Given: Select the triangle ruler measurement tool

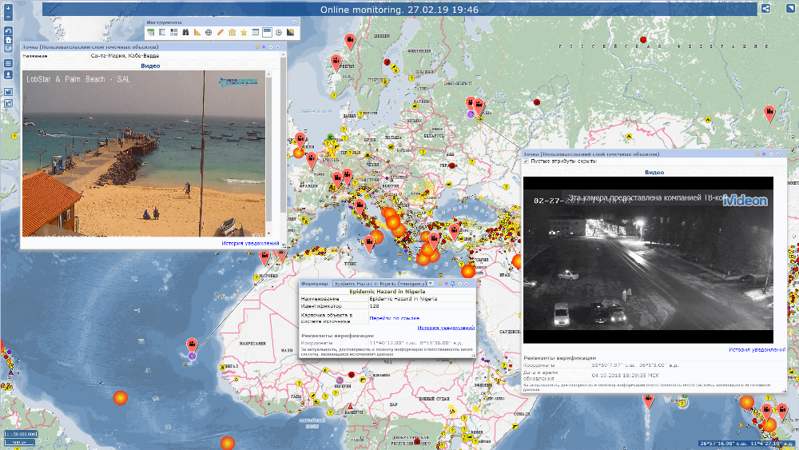Looking at the screenshot, I should (x=197, y=33).
